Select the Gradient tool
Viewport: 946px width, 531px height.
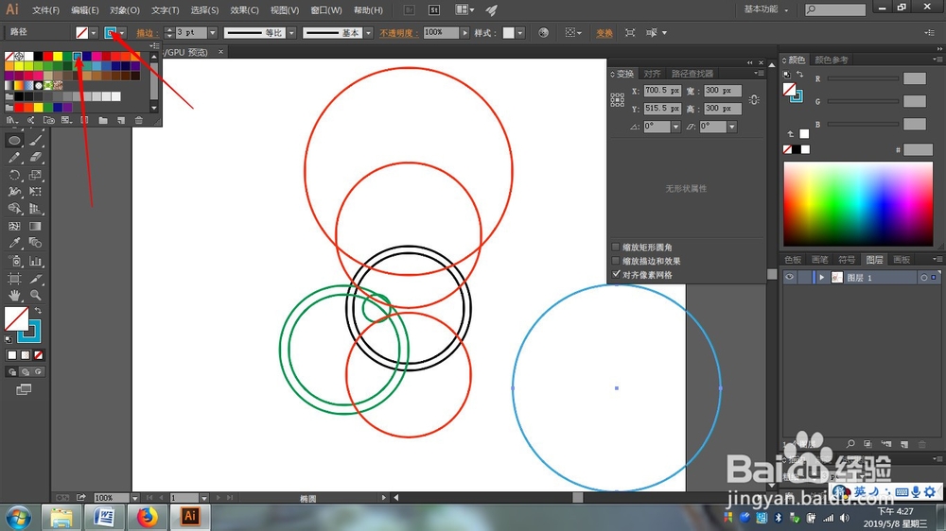point(36,226)
